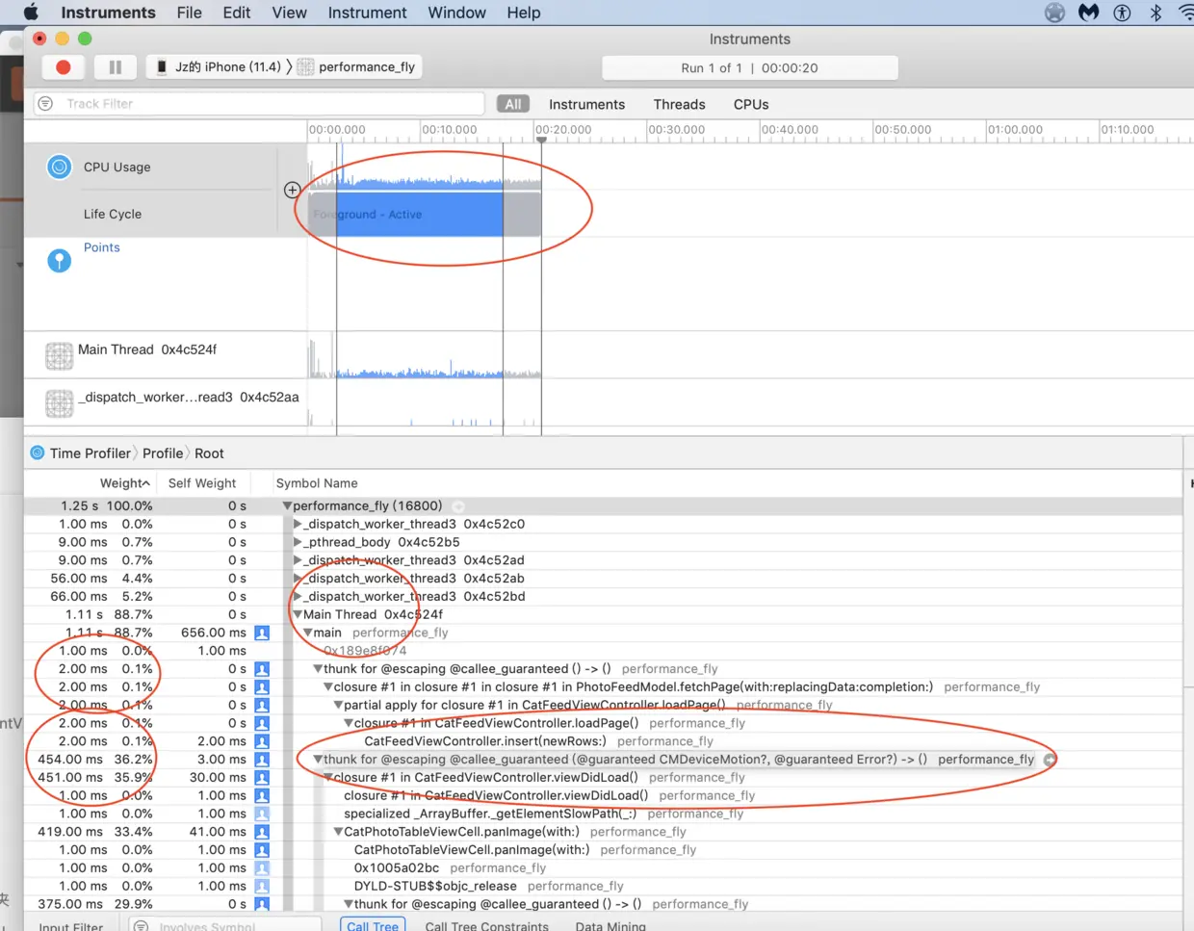Choose the performance_fly target process
1194x931 pixels.
pos(357,66)
